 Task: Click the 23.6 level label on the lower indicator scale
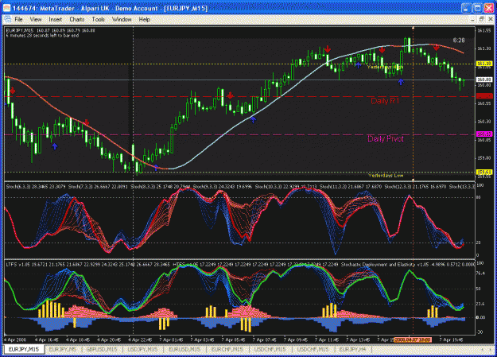click(x=480, y=304)
